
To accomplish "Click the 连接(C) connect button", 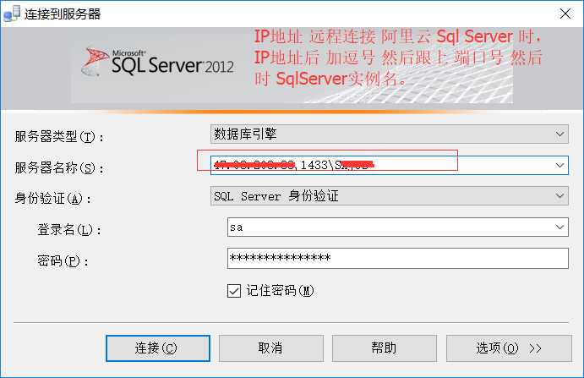I will [x=158, y=348].
